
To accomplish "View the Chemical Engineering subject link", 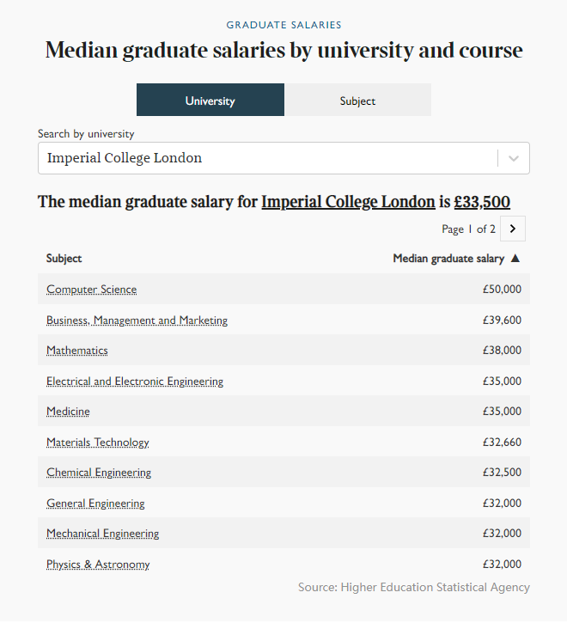I will (x=99, y=473).
